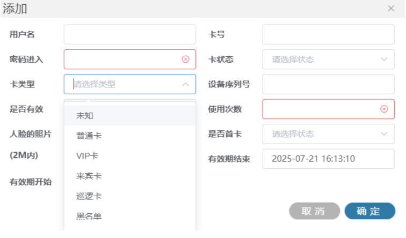The height and width of the screenshot is (238, 406).
Task: Open the 是否首卡 dropdown
Action: 328,134
